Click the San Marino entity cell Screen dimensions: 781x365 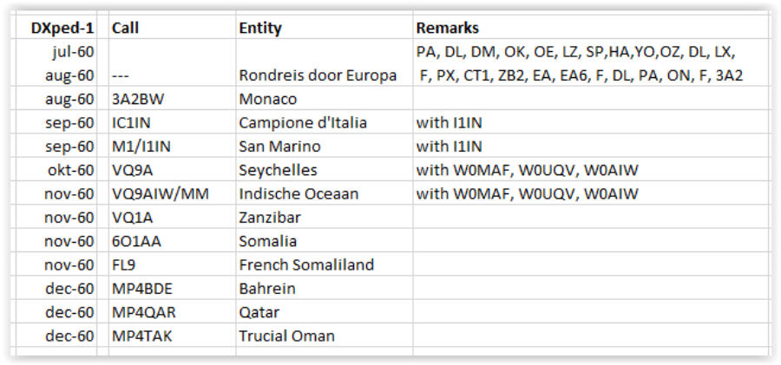pyautogui.click(x=279, y=147)
